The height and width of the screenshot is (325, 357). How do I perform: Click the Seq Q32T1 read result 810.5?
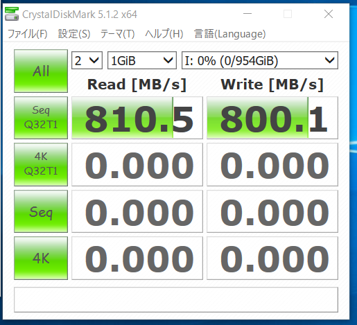pos(137,118)
